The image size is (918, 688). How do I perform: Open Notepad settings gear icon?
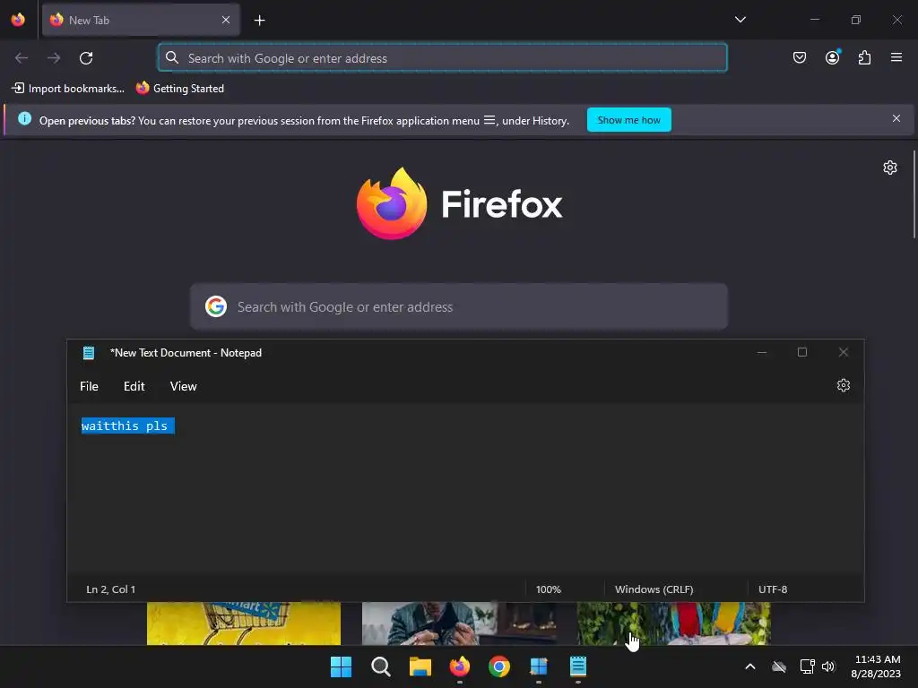(x=844, y=385)
